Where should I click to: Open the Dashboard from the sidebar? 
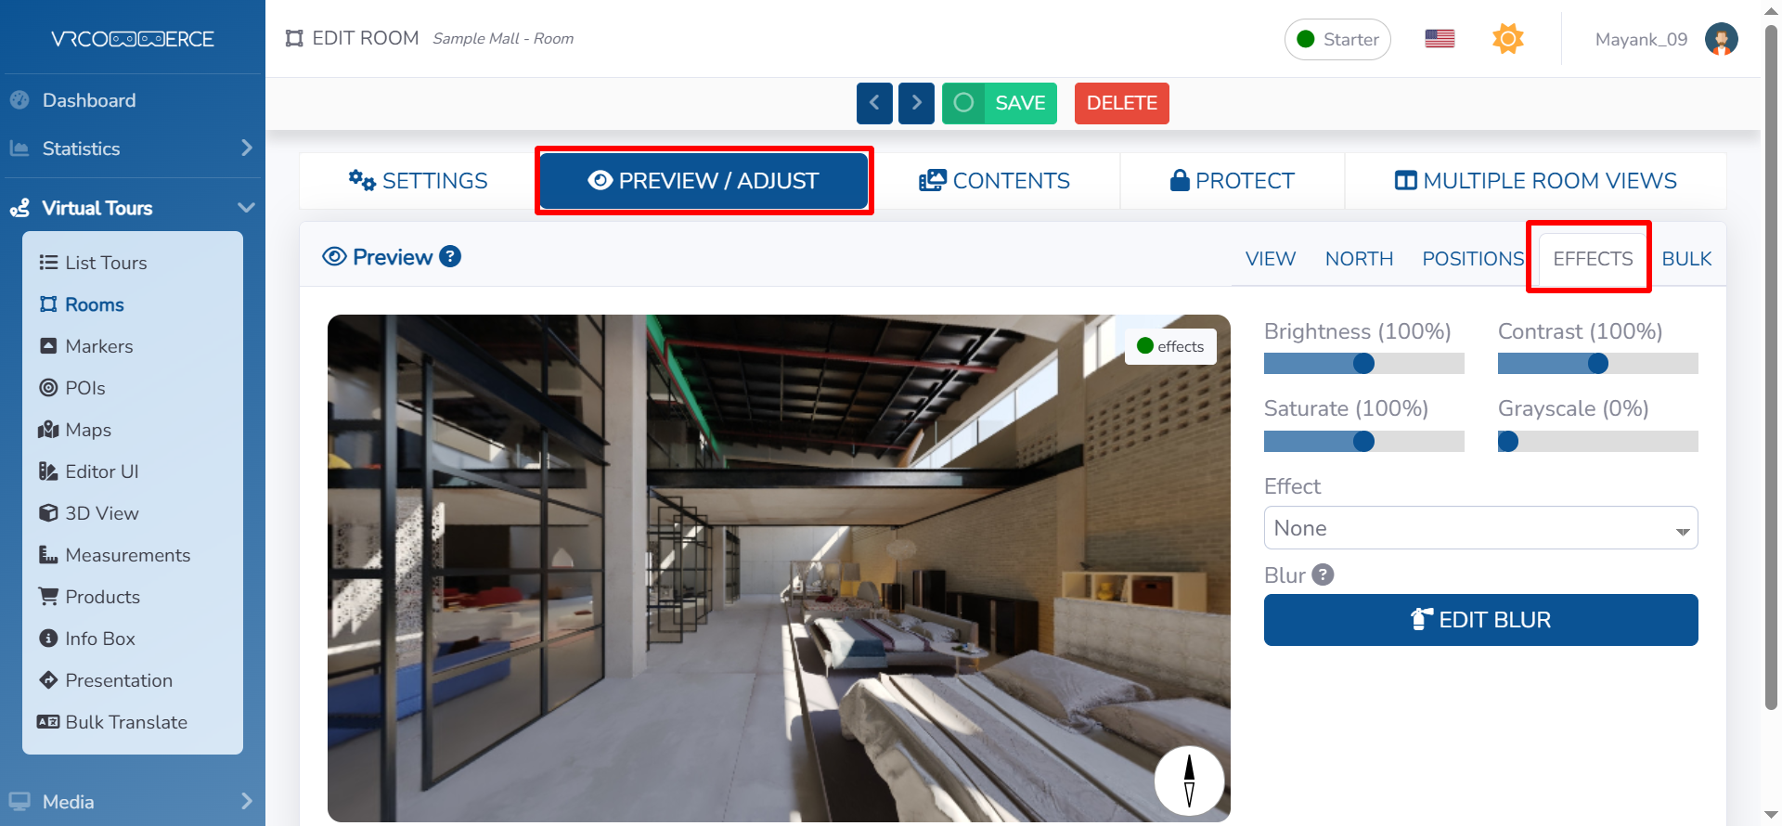[89, 100]
